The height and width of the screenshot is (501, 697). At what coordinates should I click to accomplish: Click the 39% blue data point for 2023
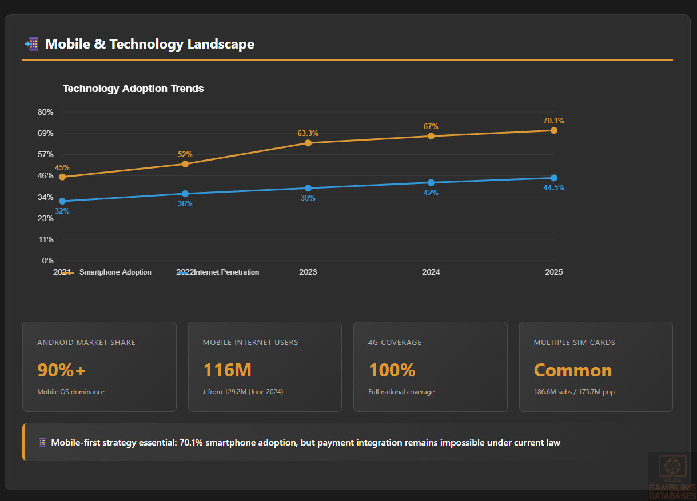(x=308, y=188)
